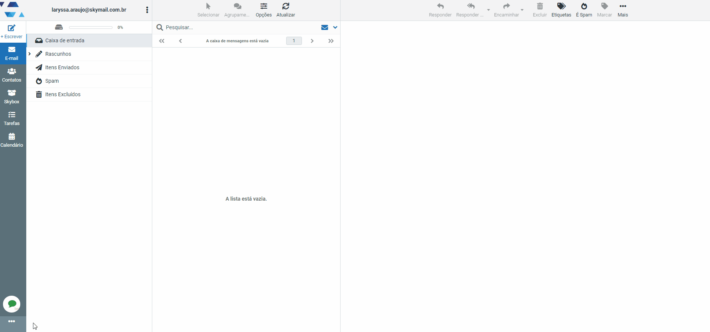Expand the Encaminhar dropdown arrow

tap(522, 10)
